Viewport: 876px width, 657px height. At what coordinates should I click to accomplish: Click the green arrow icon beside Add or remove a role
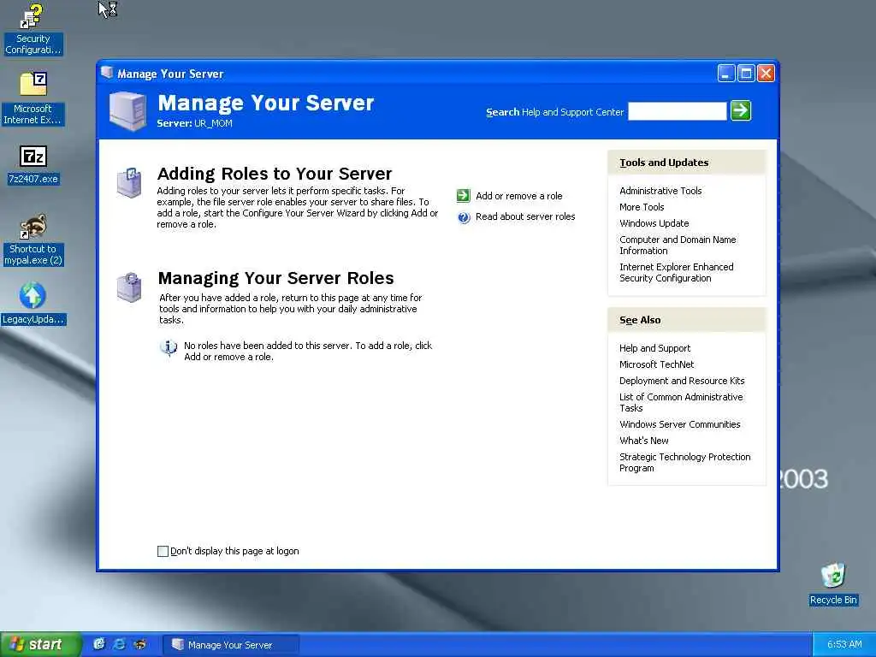463,196
